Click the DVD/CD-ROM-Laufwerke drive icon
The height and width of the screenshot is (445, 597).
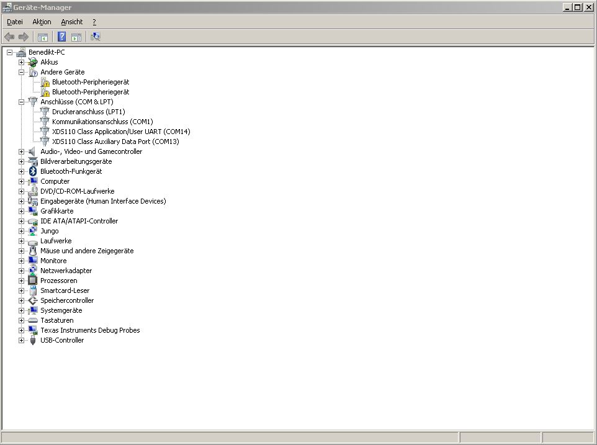coord(33,191)
